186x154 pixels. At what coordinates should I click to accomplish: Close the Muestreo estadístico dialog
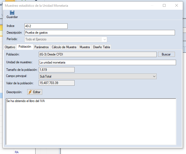pyautogui.click(x=177, y=5)
